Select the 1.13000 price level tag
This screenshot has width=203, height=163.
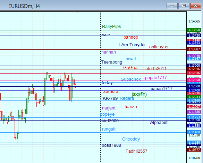pyautogui.click(x=194, y=65)
